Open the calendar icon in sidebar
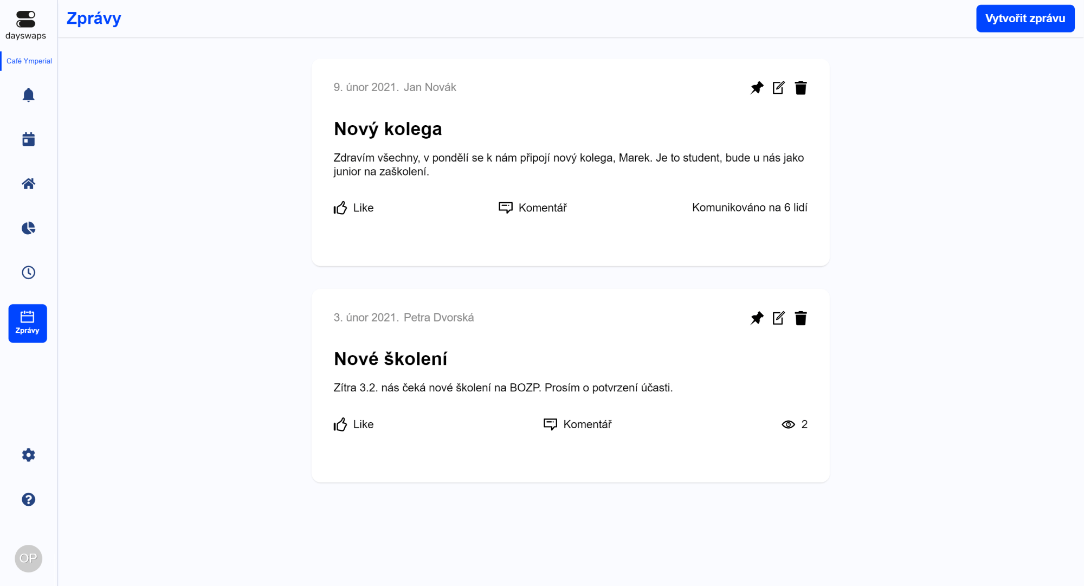The width and height of the screenshot is (1084, 586). [x=28, y=139]
